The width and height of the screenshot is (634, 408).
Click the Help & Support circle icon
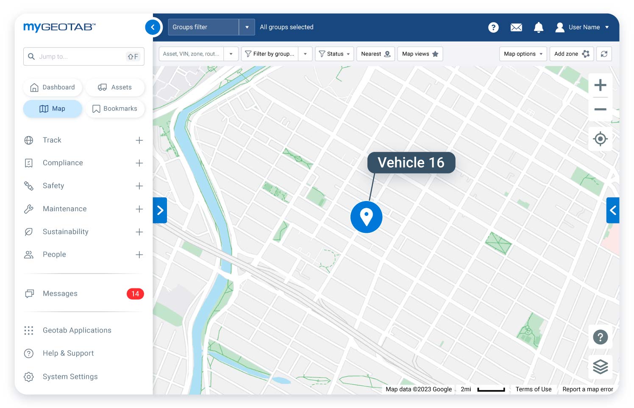pos(29,353)
